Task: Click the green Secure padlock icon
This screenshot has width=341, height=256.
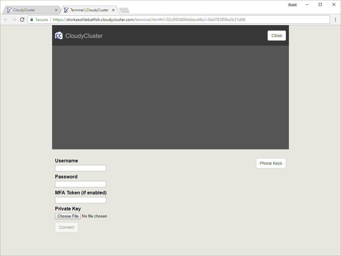Action: (x=32, y=20)
